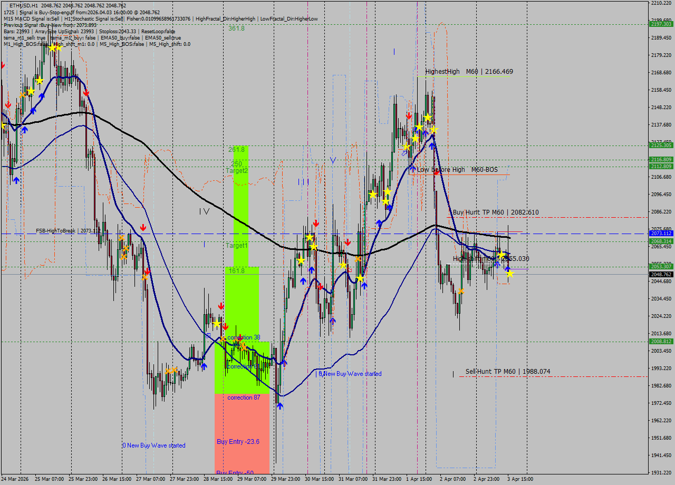Click the salmon Buy Entry -23.6 zone
This screenshot has width=675, height=485.
point(238,442)
